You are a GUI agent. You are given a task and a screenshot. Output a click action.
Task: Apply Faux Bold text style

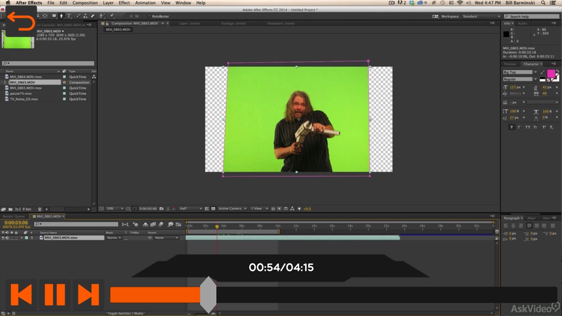[512, 127]
